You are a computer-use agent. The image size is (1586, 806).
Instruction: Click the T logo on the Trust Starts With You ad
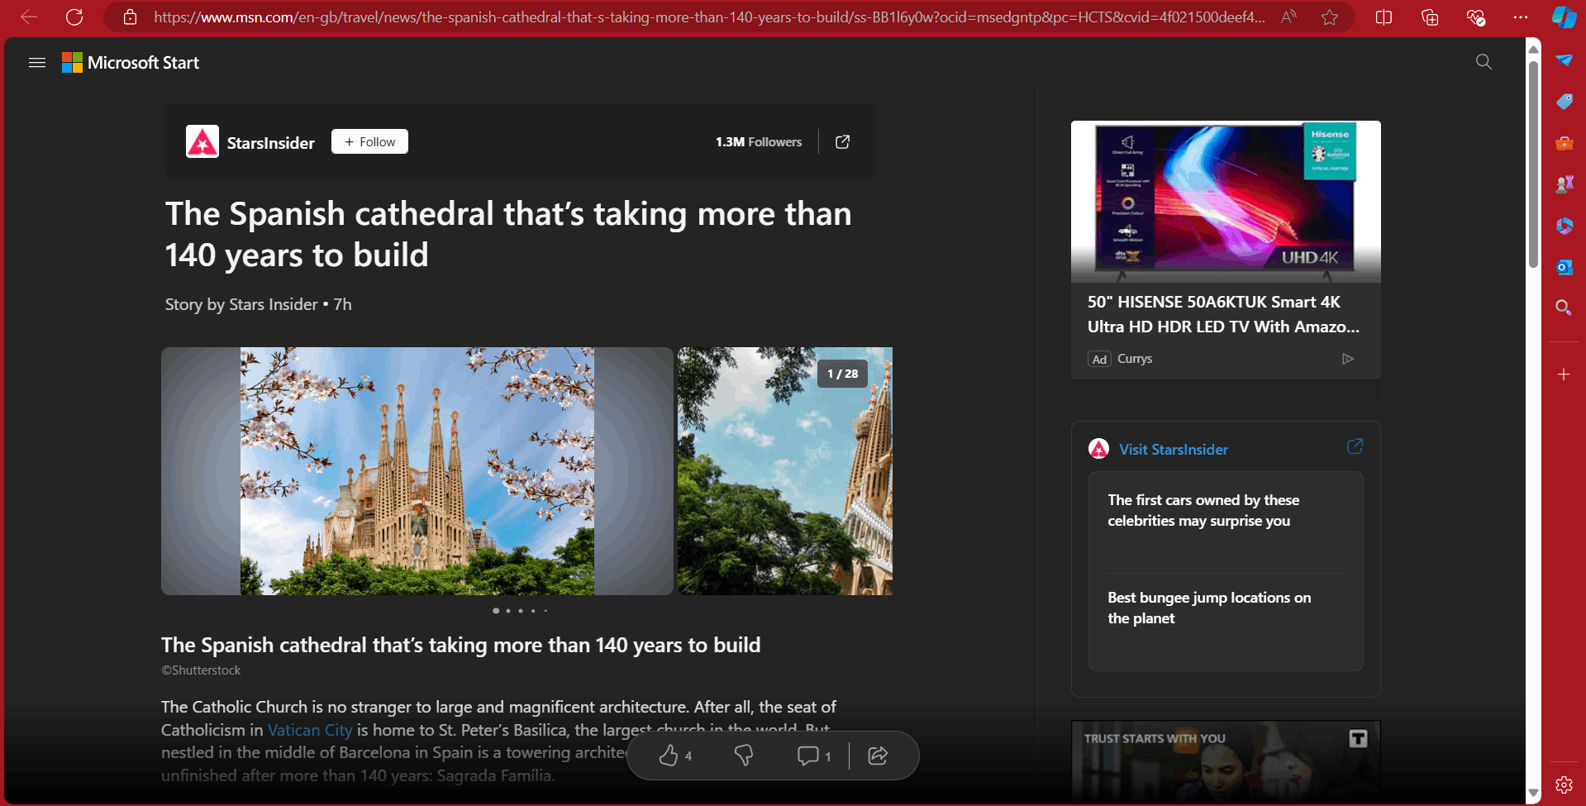[1358, 738]
